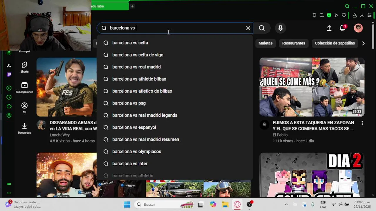Viewport: 376px width, 211px height.
Task: Click the send/flow arrow icon in the toolbar
Action: coord(336,15)
